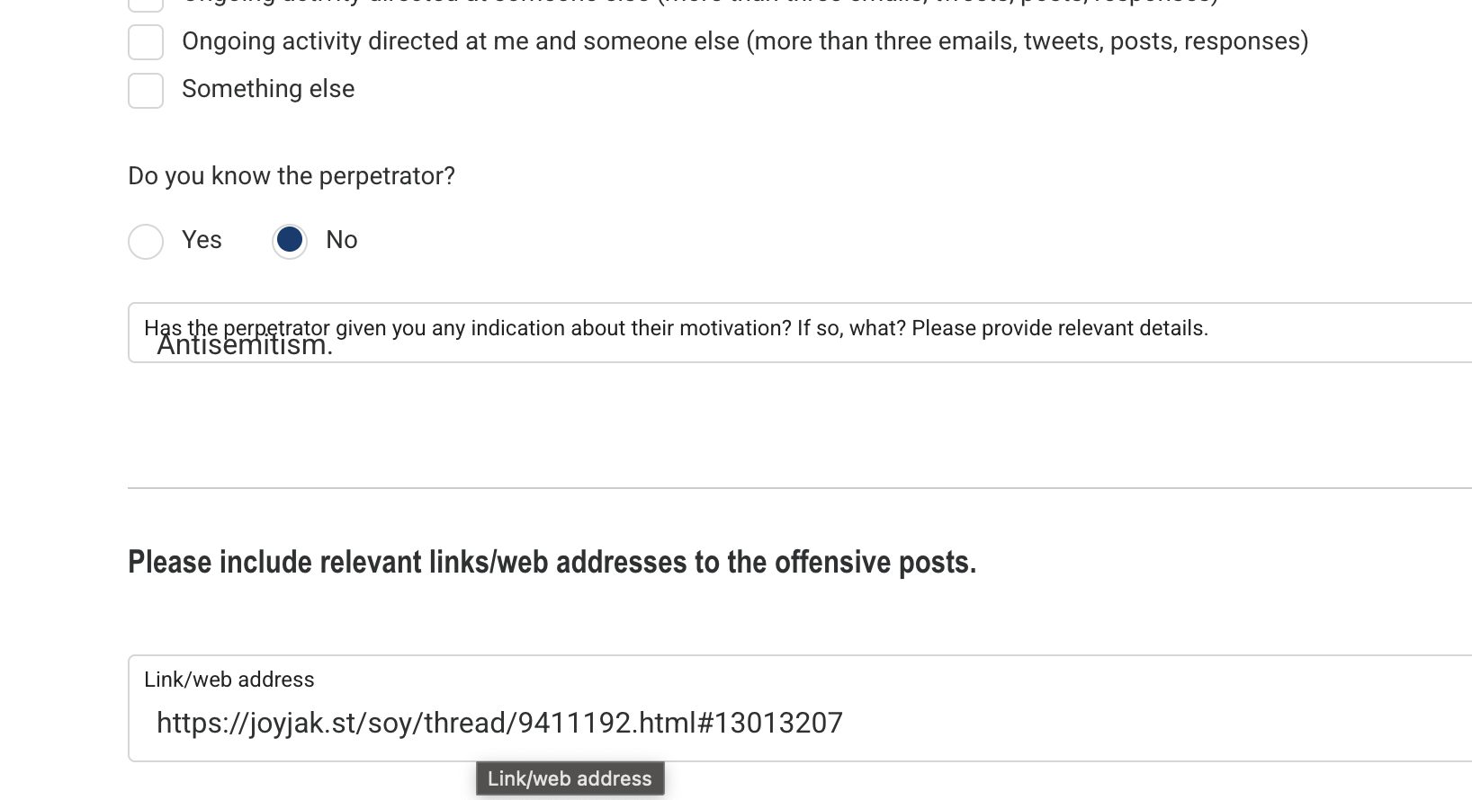1472x800 pixels.
Task: Select the 'No' radio button
Action: tap(290, 241)
